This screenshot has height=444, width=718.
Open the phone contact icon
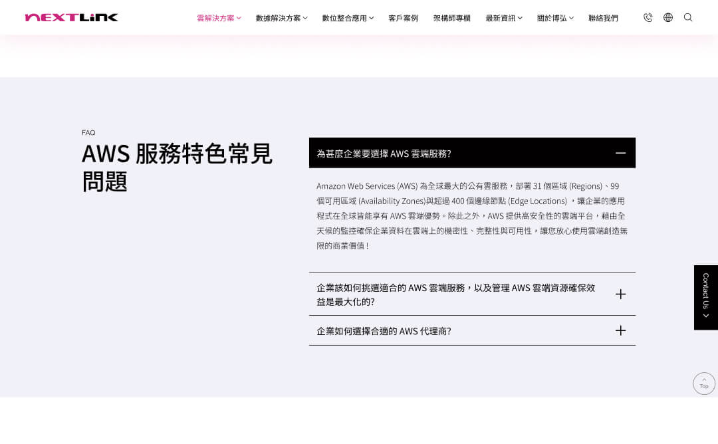tap(648, 17)
